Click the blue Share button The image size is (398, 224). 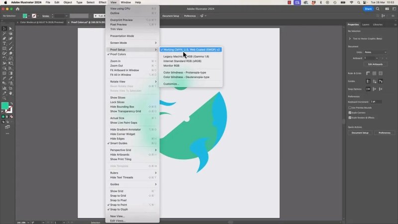pos(368,9)
